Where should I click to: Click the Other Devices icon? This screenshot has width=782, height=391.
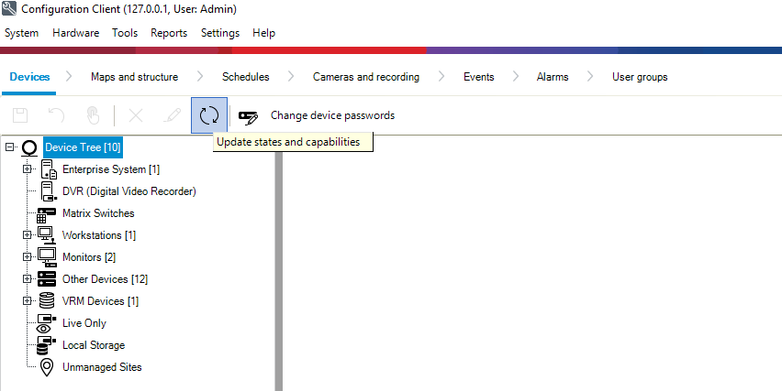[47, 279]
